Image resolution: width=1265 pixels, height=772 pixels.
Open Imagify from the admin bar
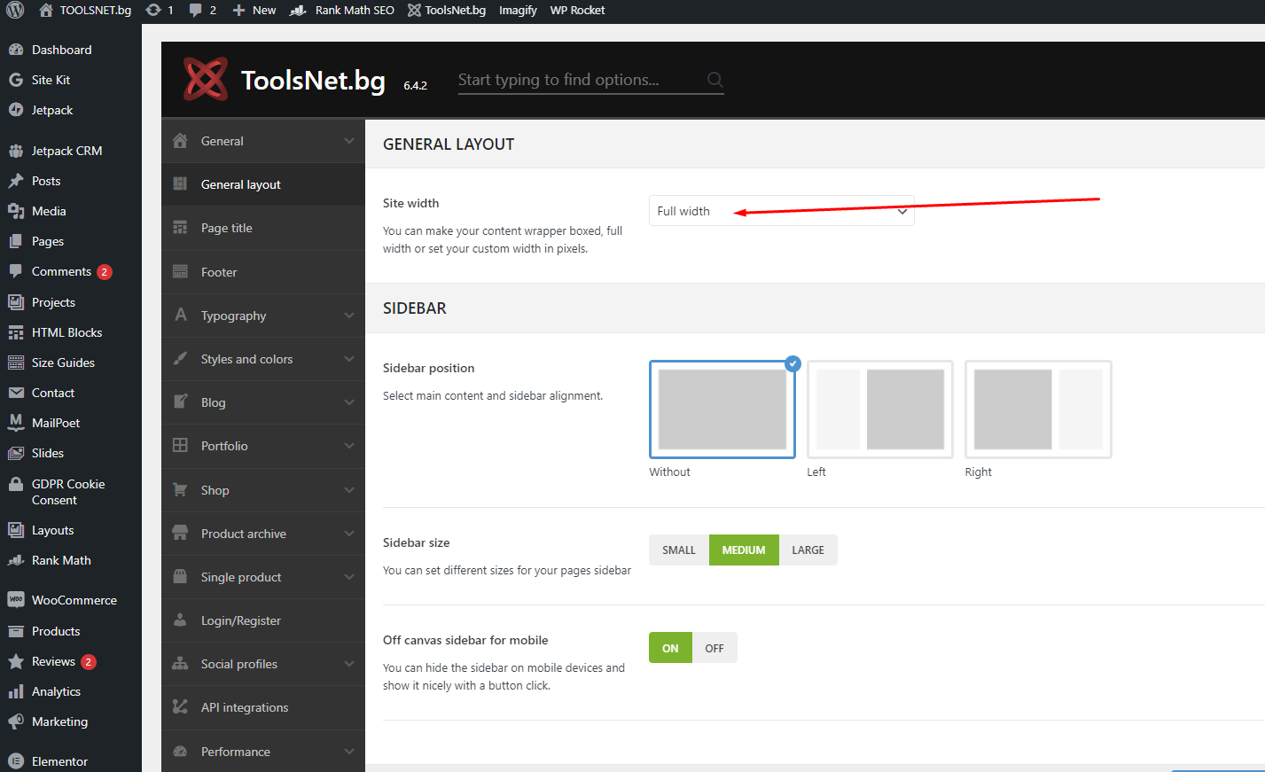point(518,11)
